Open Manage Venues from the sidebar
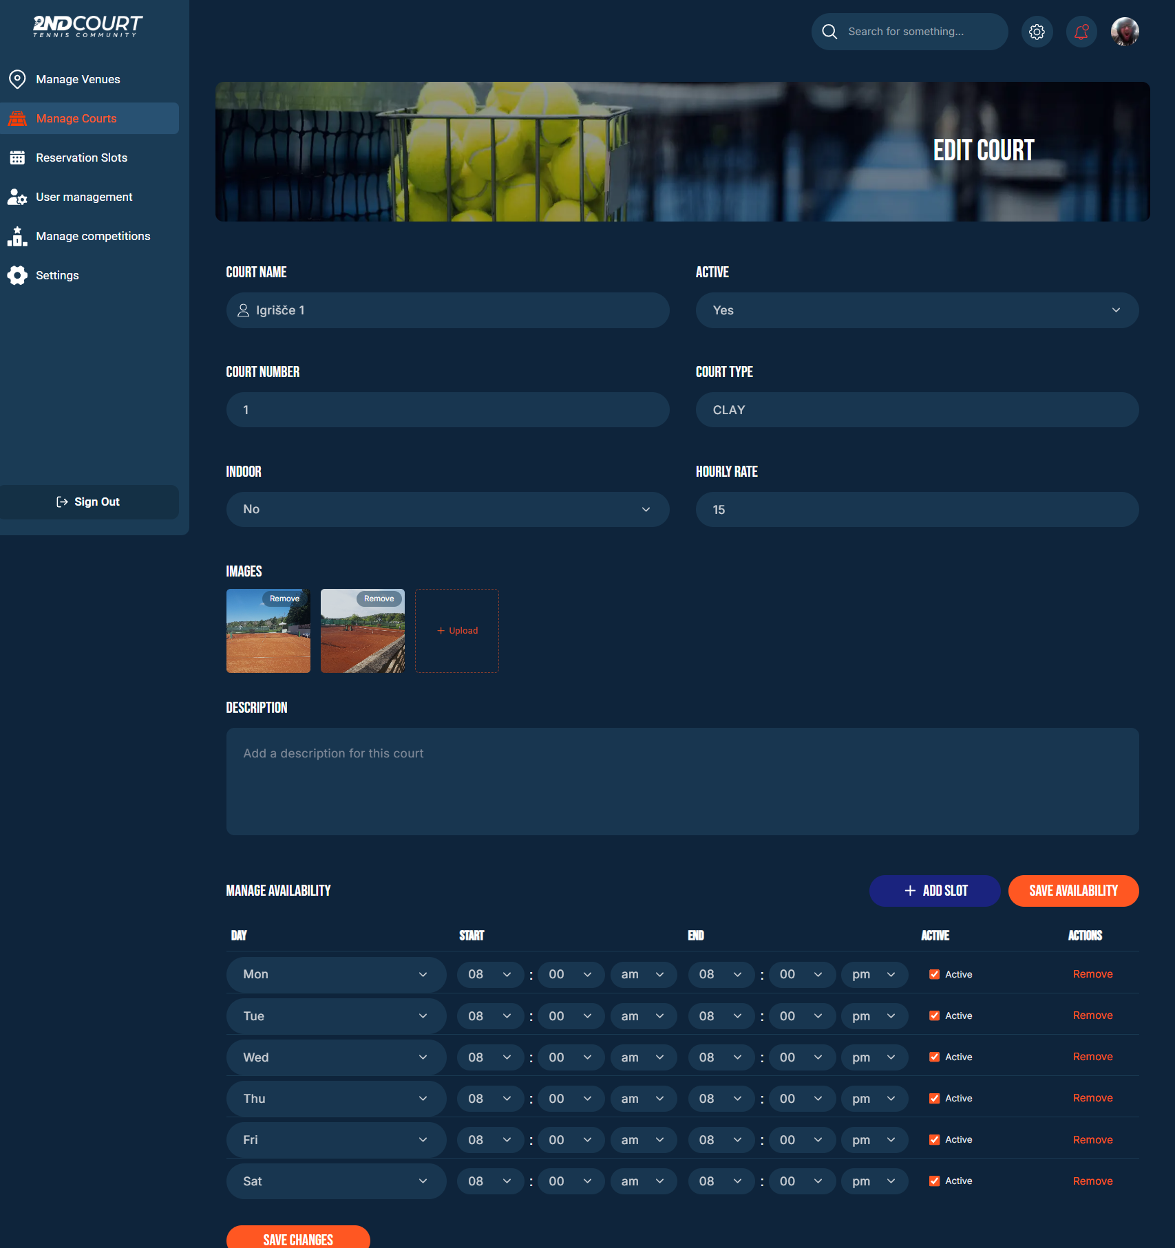Viewport: 1175px width, 1248px height. pyautogui.click(x=78, y=79)
